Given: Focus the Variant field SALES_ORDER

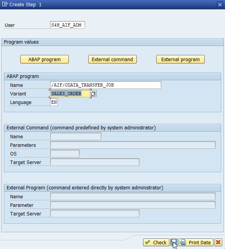Looking at the screenshot, I should coord(70,94).
